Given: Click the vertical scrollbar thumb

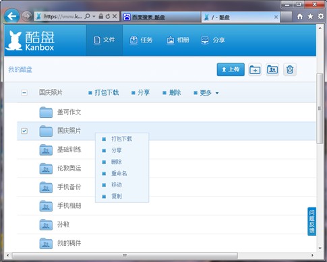Looking at the screenshot, I should point(320,108).
